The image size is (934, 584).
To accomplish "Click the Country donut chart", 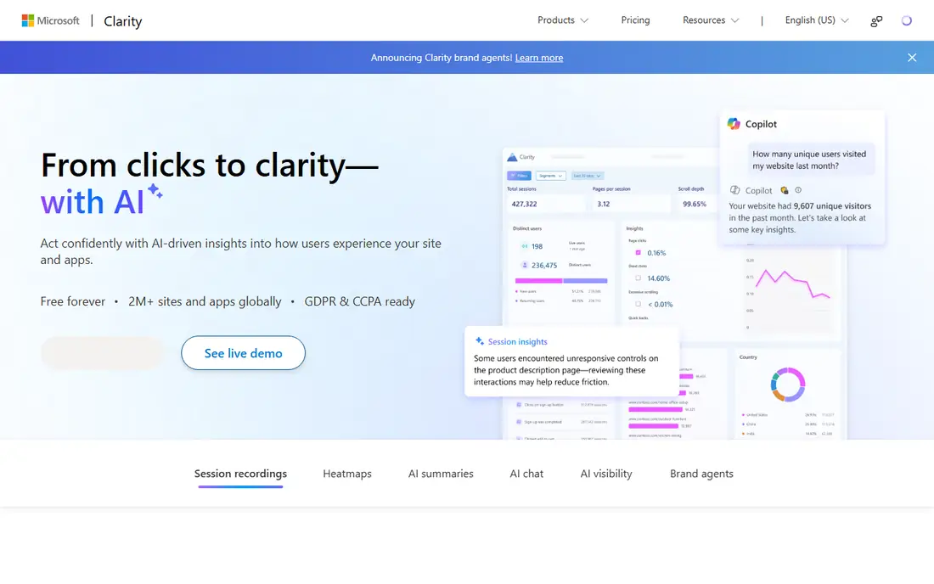I will click(788, 385).
